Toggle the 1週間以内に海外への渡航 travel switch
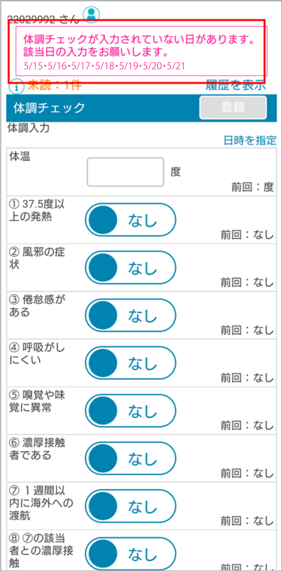Viewport: 282px width, 571px height. click(x=130, y=507)
